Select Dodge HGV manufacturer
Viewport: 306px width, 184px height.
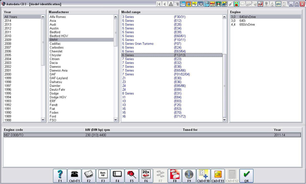pos(58,97)
